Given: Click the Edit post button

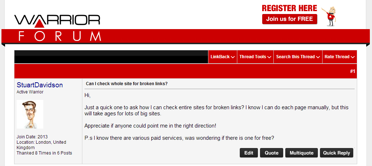Looking at the screenshot, I should [x=248, y=153].
